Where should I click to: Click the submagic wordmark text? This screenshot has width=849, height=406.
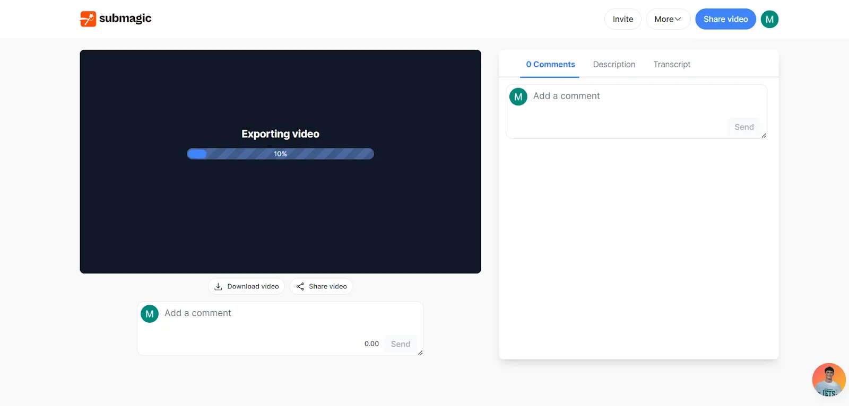click(x=125, y=18)
